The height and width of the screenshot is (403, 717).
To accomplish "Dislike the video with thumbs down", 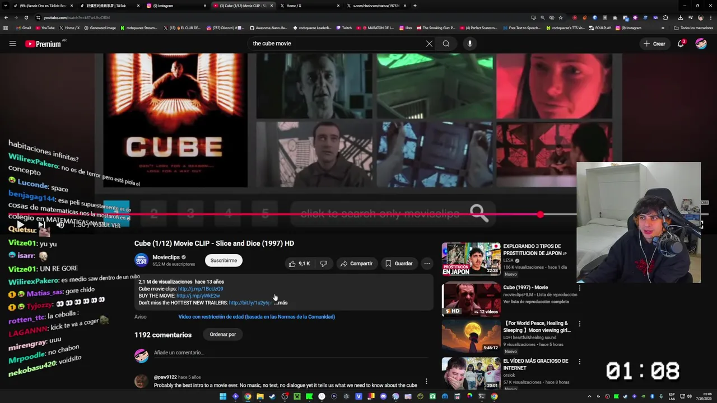I will pyautogui.click(x=324, y=264).
